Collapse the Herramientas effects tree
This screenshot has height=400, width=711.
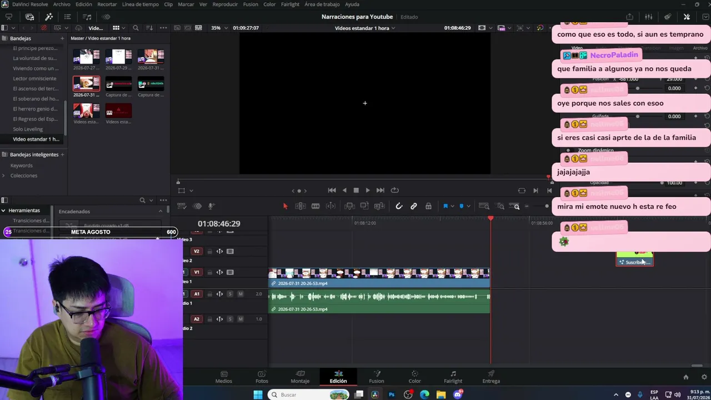(x=3, y=211)
